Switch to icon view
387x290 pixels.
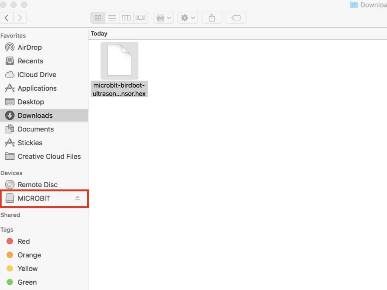pos(98,18)
